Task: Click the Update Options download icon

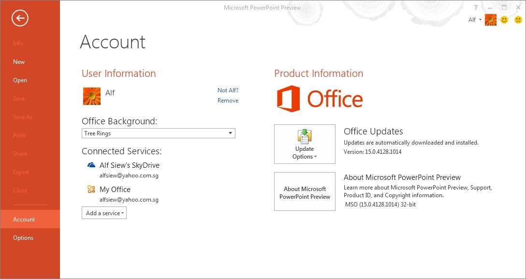Action: [x=305, y=136]
